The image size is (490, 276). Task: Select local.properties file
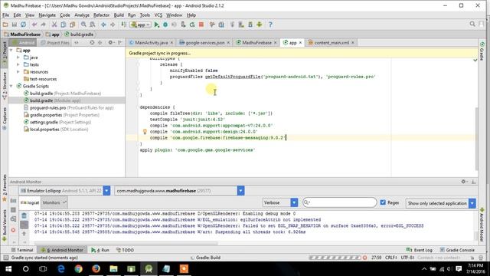pos(56,130)
